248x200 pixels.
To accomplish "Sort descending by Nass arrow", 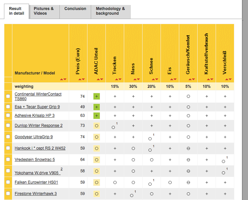I will click(138, 79).
